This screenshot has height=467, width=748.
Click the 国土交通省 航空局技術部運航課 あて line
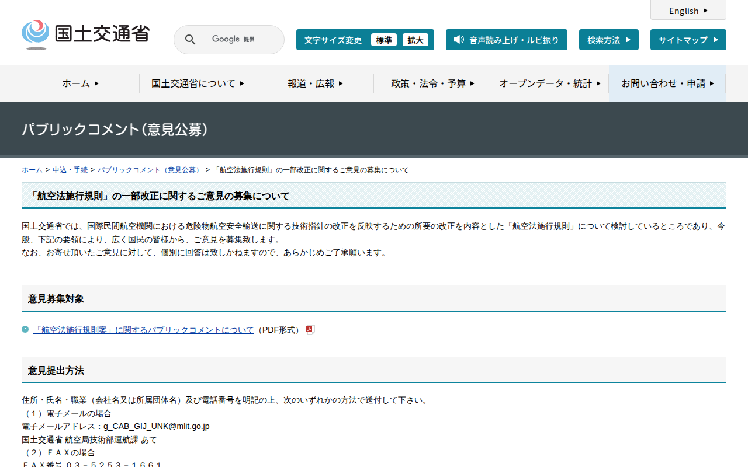point(89,440)
